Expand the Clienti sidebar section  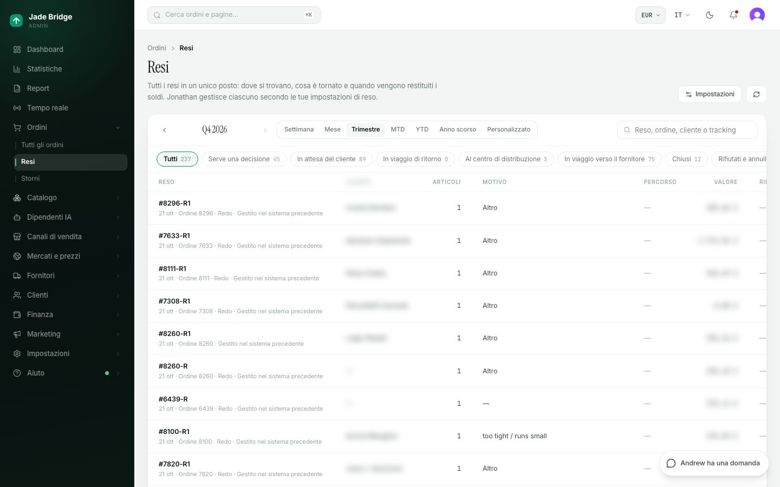click(x=67, y=295)
